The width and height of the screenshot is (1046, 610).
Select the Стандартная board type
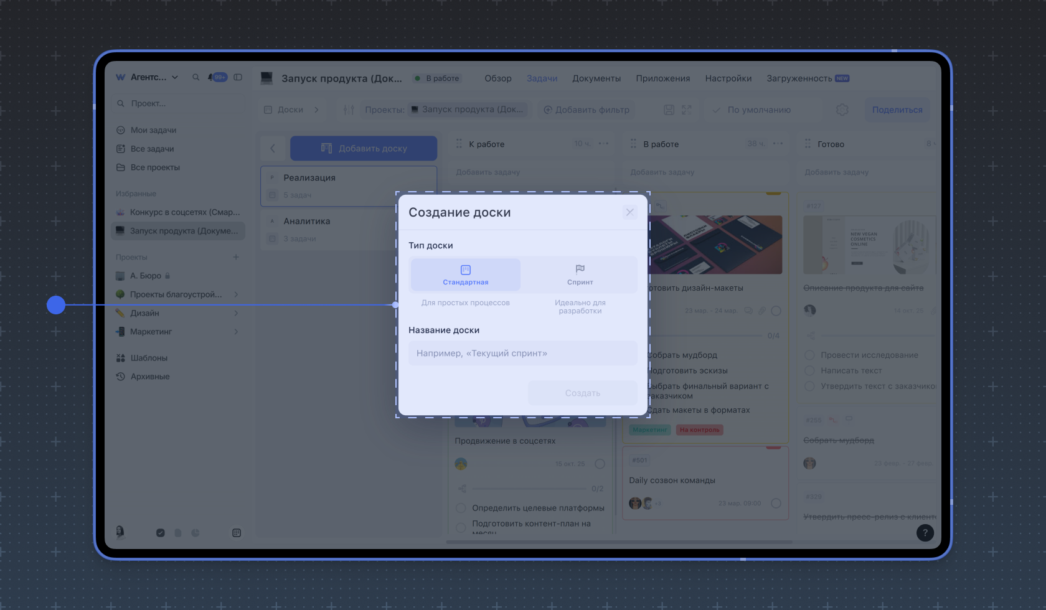(466, 274)
